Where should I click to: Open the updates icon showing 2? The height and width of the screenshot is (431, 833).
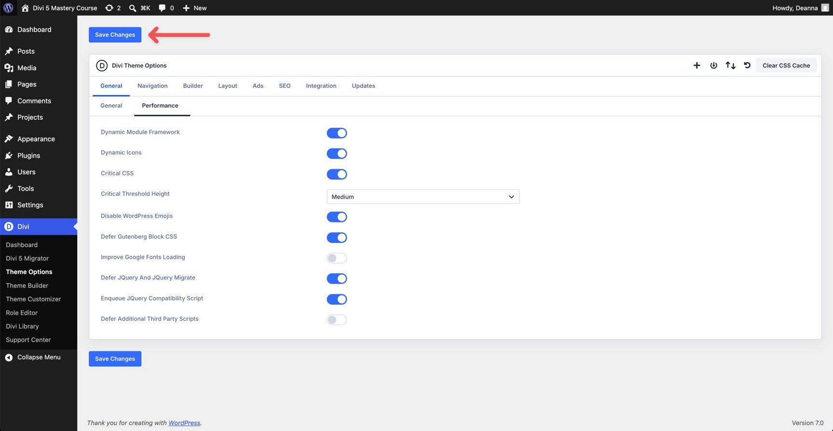tap(109, 8)
